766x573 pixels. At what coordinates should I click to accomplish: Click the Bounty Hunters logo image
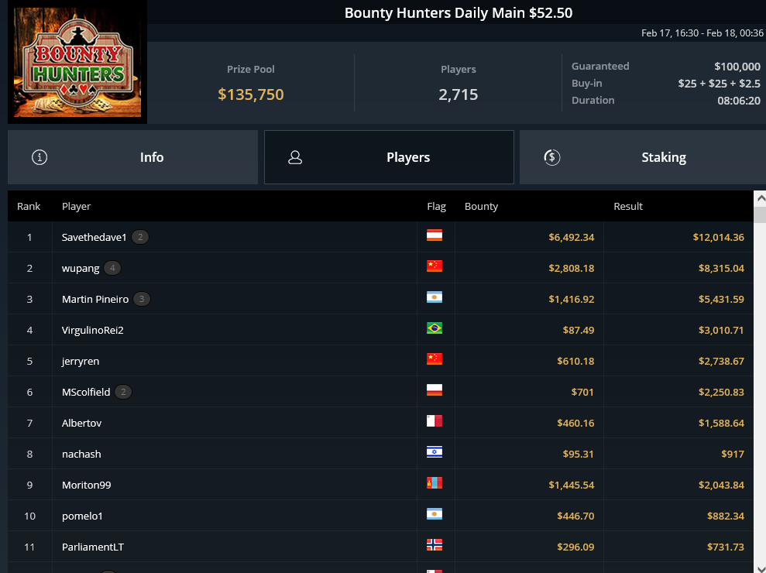coord(77,62)
